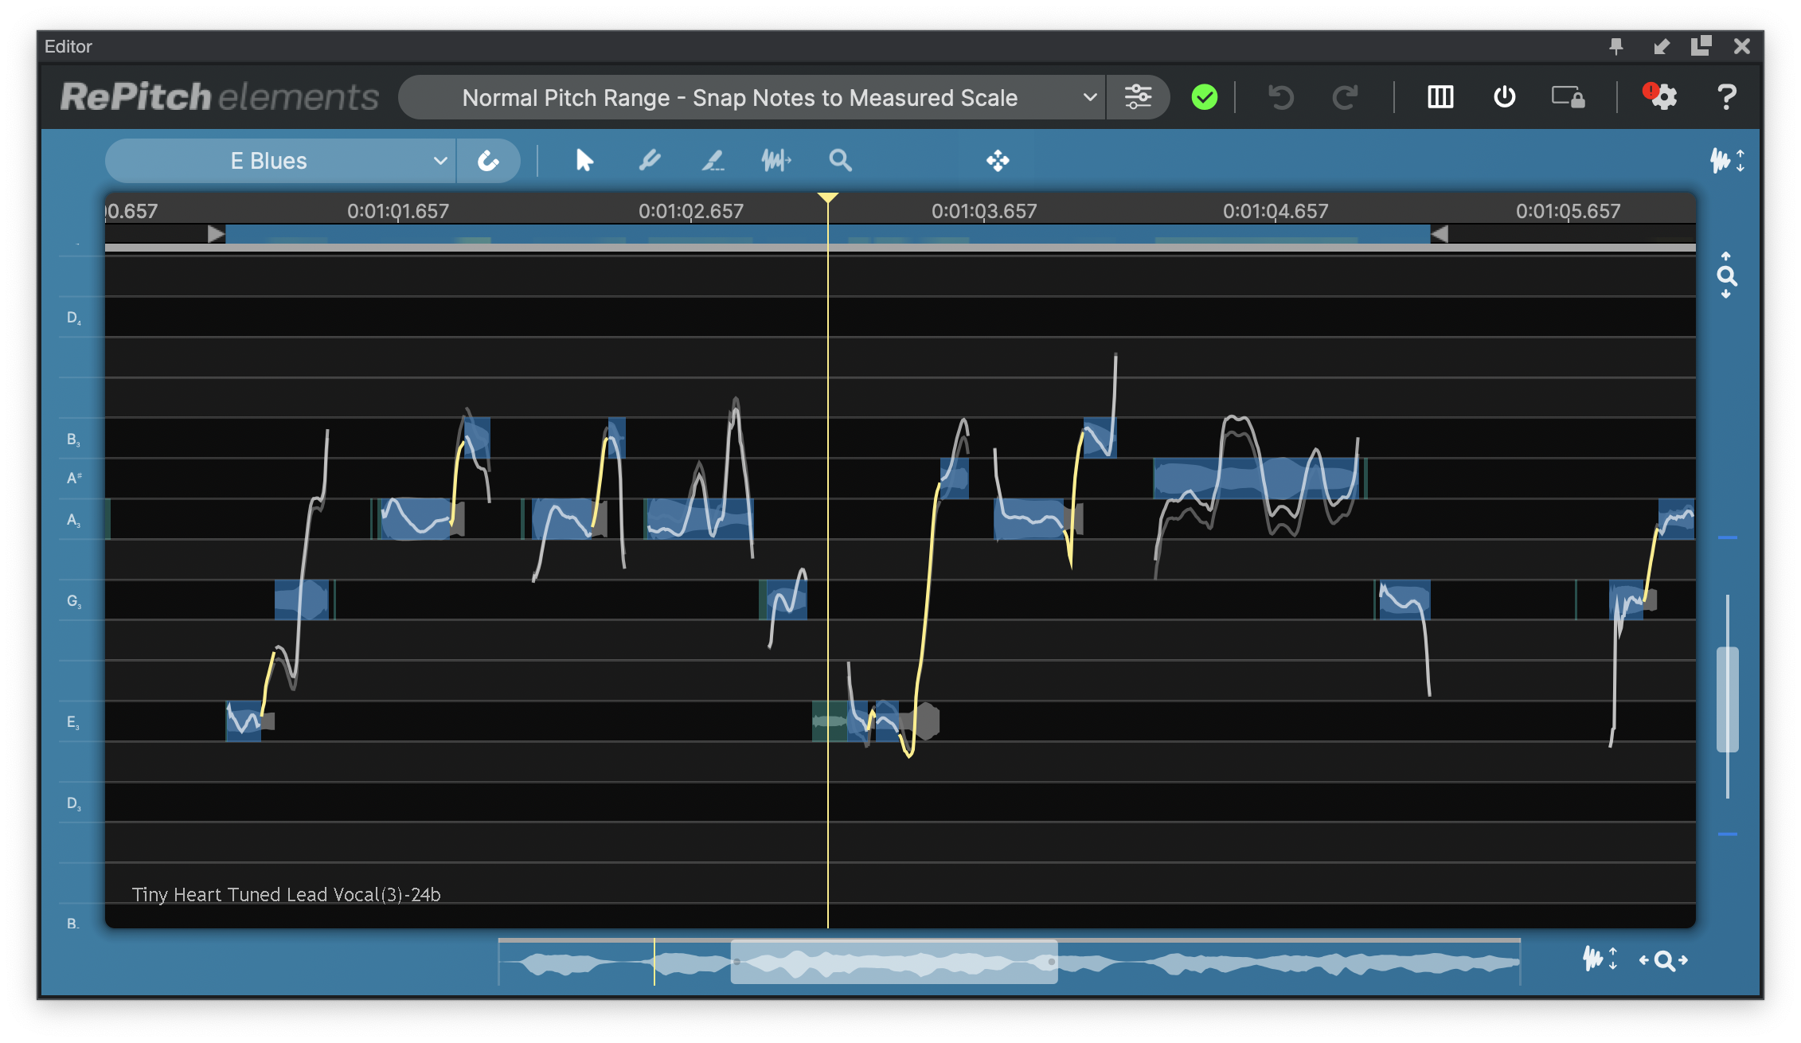
Task: Open the preset sliders settings button
Action: [1138, 97]
